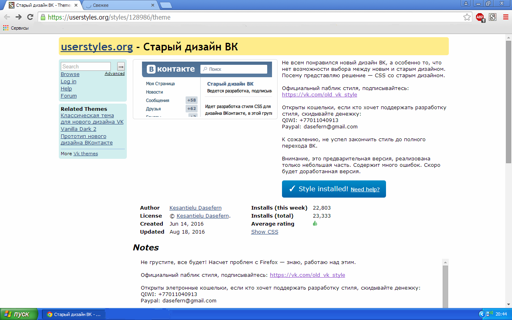The image size is (512, 320).
Task: Open Need help? link
Action: click(365, 190)
